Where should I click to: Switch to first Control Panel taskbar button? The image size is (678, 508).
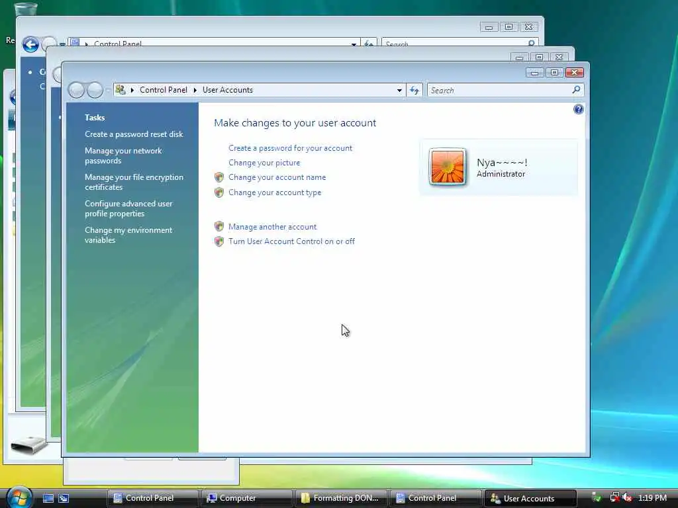tap(153, 498)
